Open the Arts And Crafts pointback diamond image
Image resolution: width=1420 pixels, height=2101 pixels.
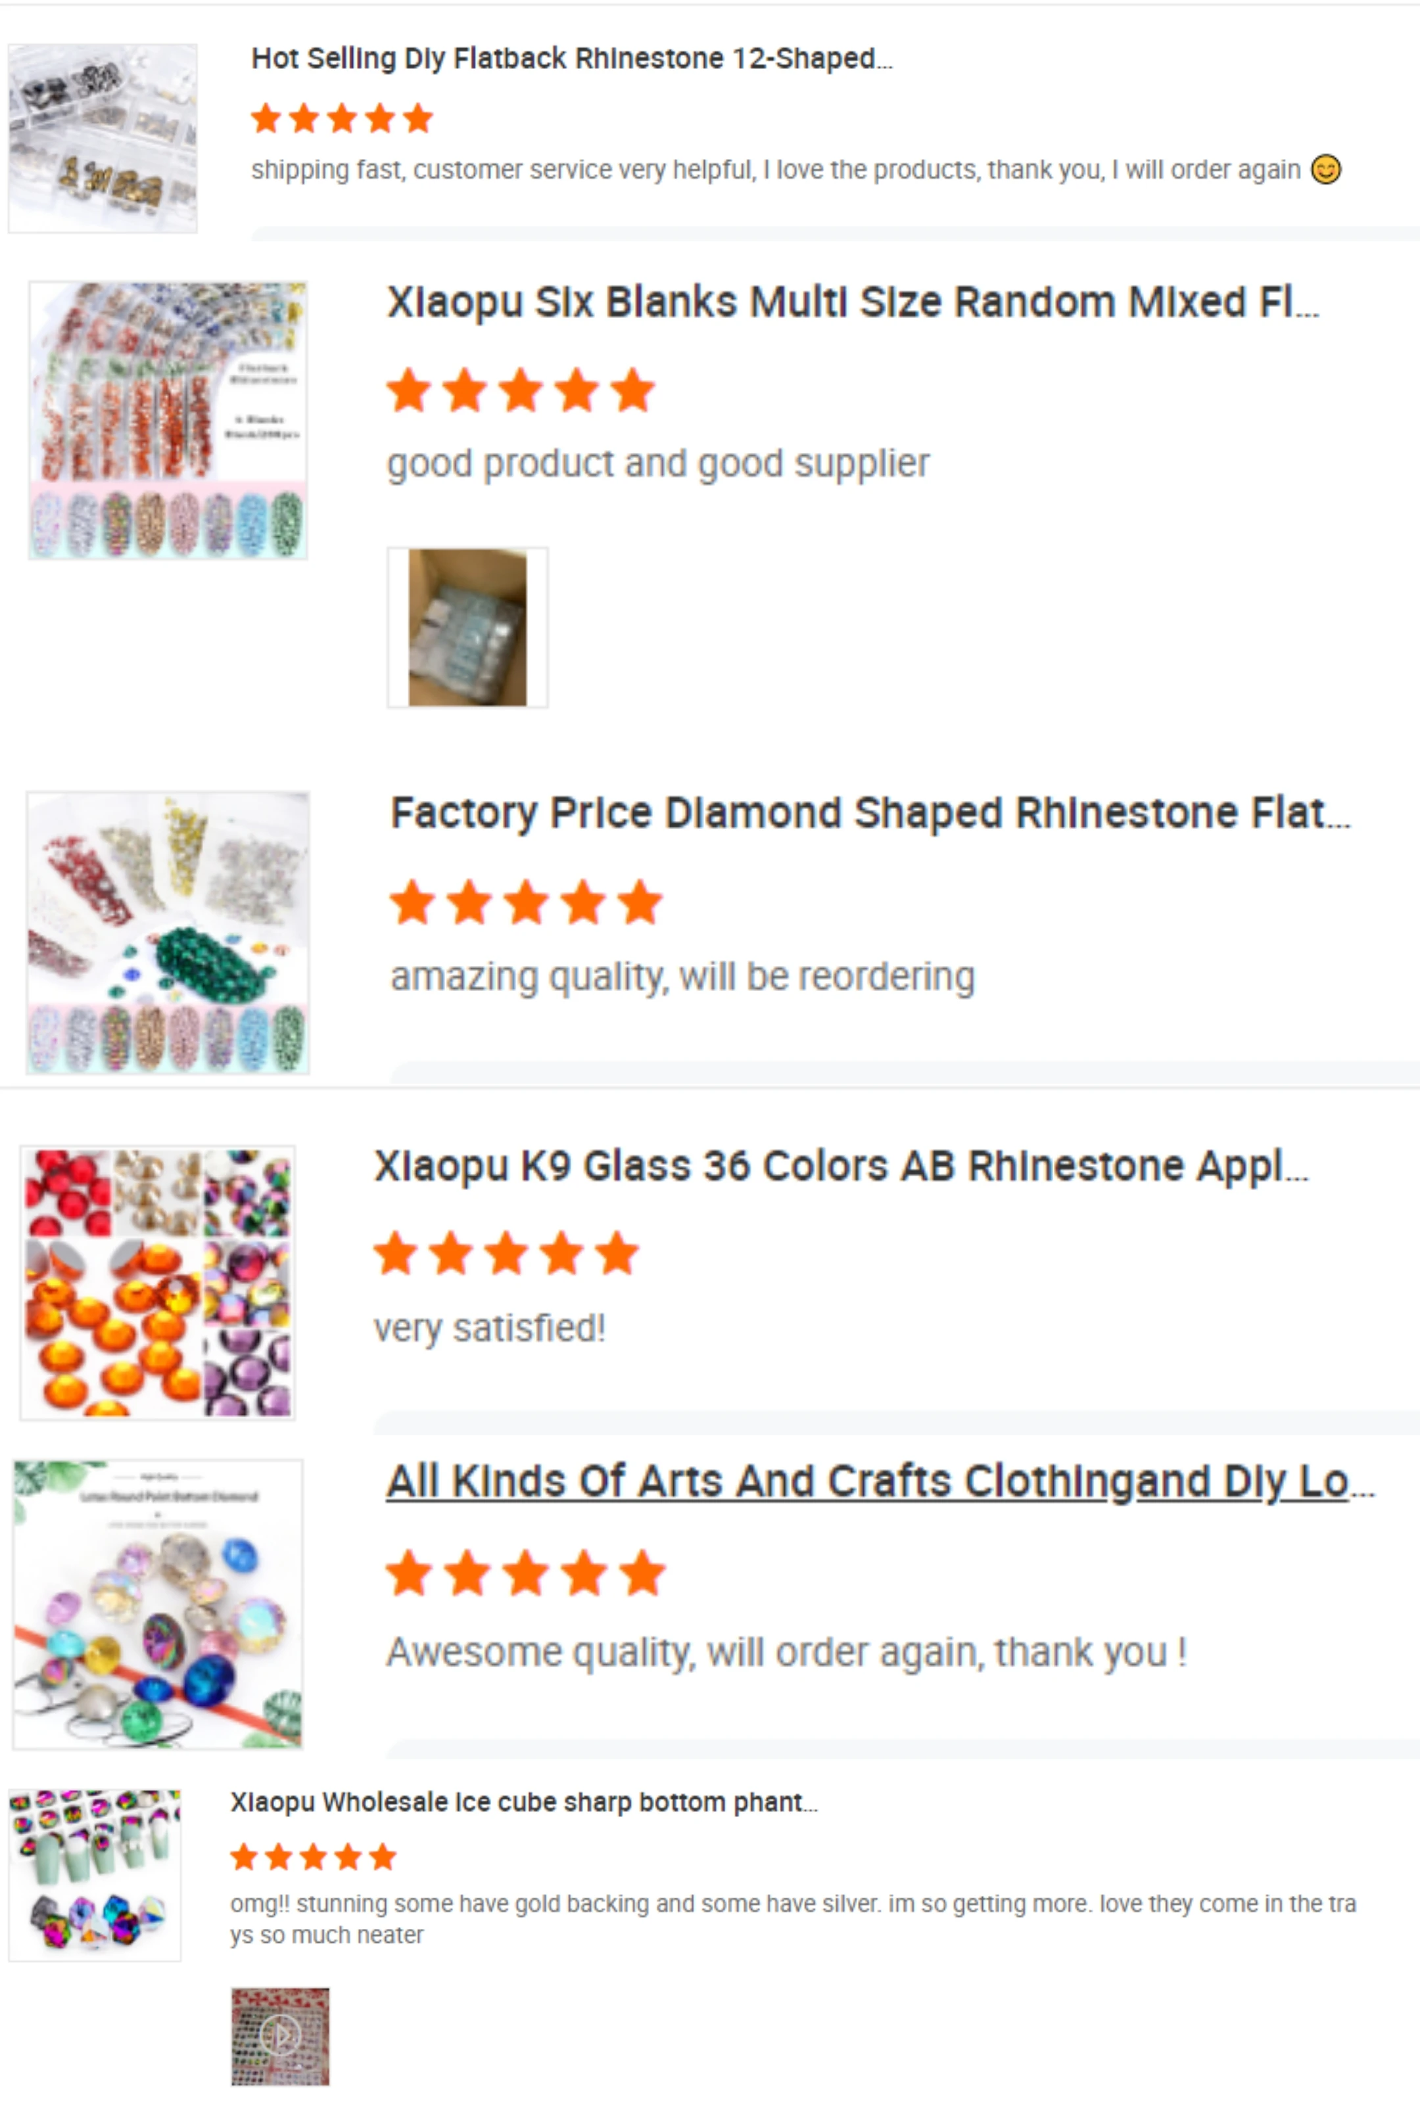(x=158, y=1604)
